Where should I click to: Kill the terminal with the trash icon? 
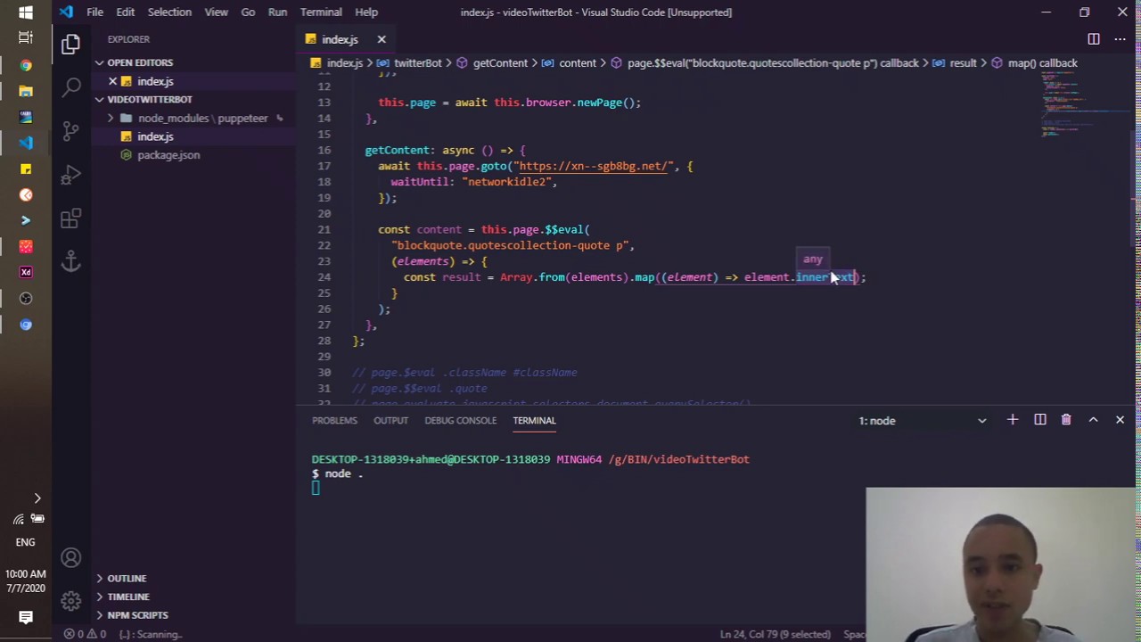(x=1066, y=420)
